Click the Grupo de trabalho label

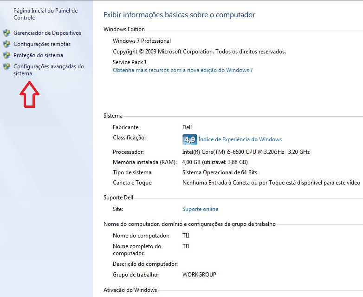(136, 275)
